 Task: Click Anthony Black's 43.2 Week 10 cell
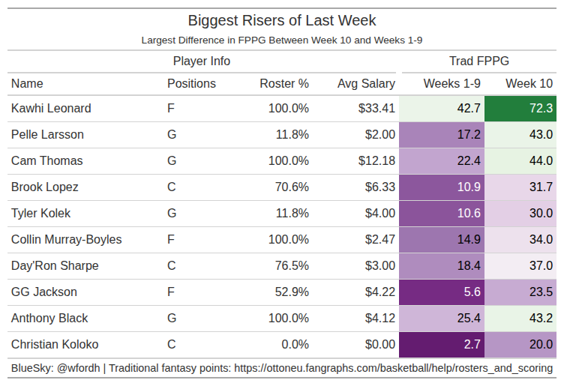tap(521, 318)
